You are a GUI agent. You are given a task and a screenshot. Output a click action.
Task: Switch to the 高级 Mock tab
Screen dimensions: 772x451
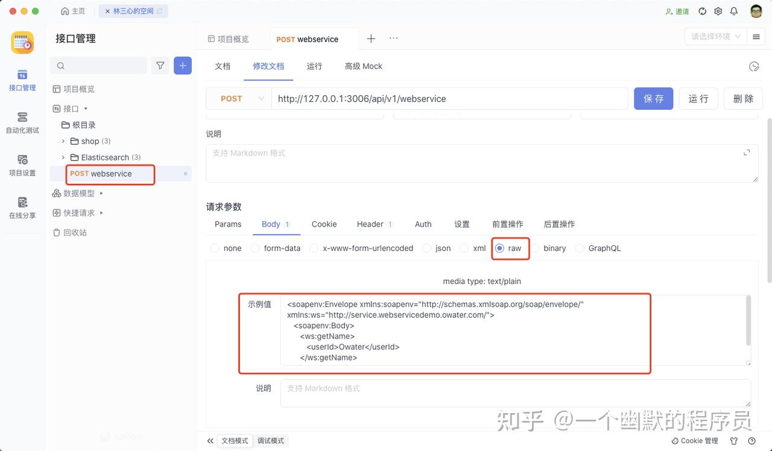click(363, 66)
